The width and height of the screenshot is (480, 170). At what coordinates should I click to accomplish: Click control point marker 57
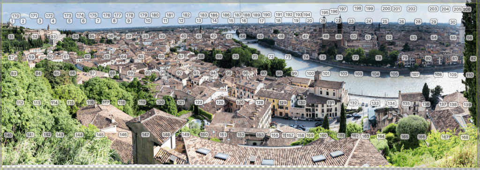tap(11, 58)
